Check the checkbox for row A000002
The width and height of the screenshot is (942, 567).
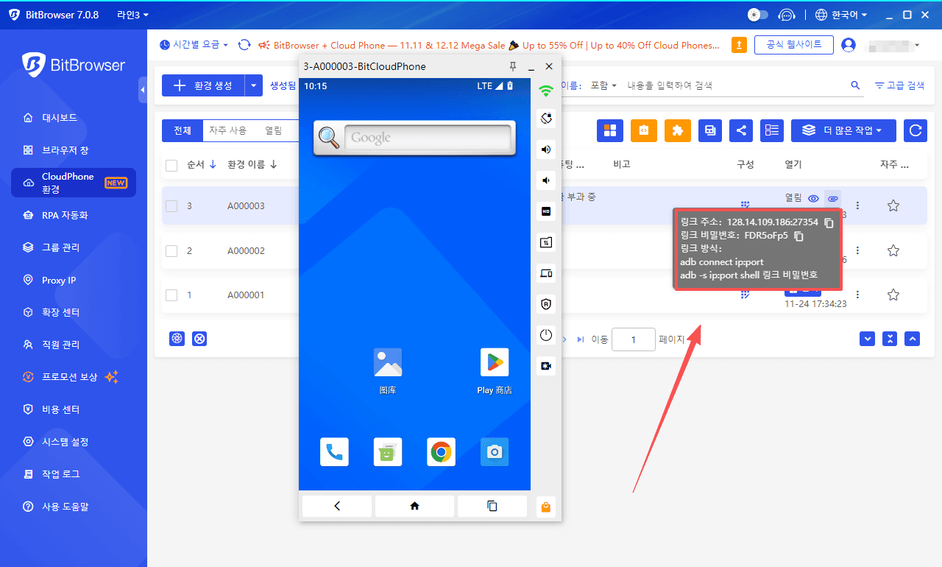point(171,251)
